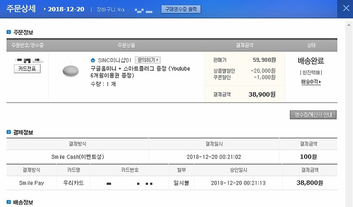Select the Smile Pay payment method cell

[31, 183]
